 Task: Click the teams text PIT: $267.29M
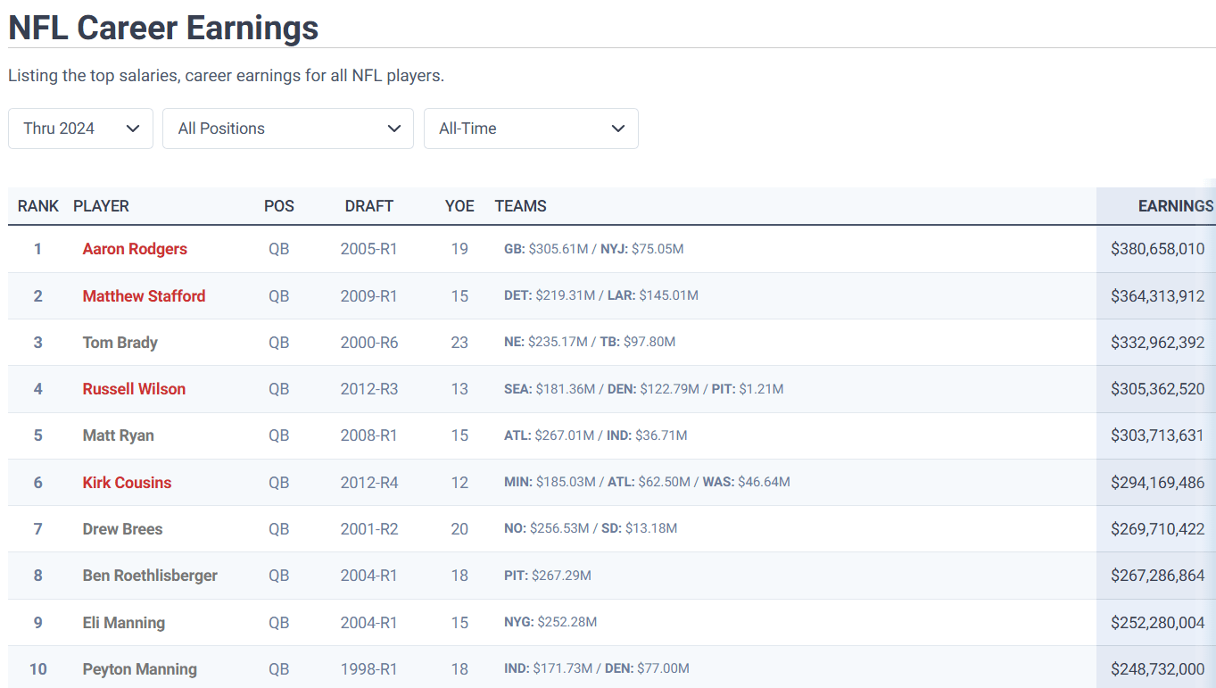pyautogui.click(x=548, y=576)
